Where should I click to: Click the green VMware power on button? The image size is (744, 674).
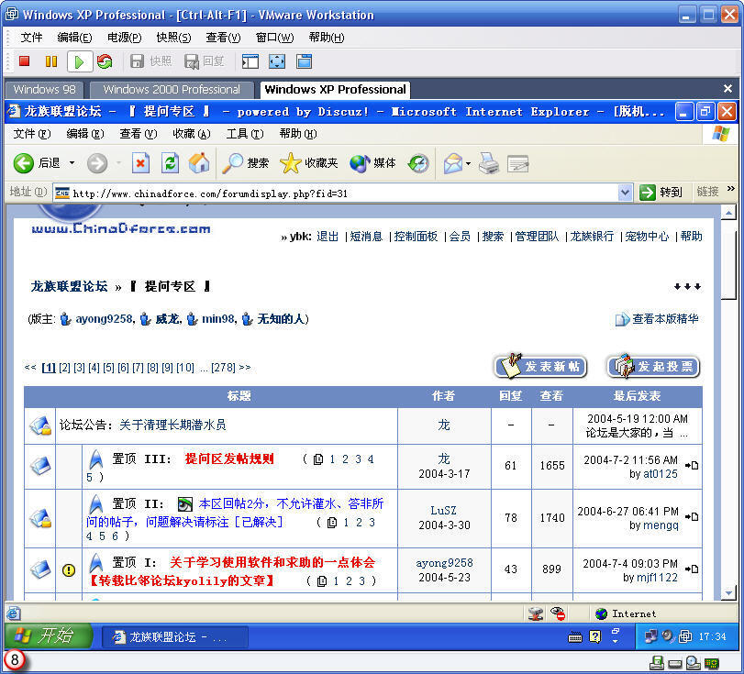[x=79, y=61]
